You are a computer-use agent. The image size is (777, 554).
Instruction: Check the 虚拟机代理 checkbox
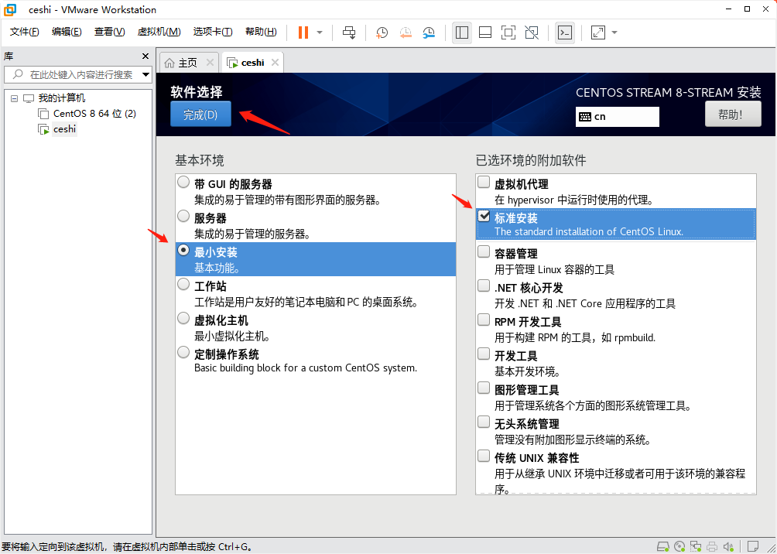pos(484,183)
